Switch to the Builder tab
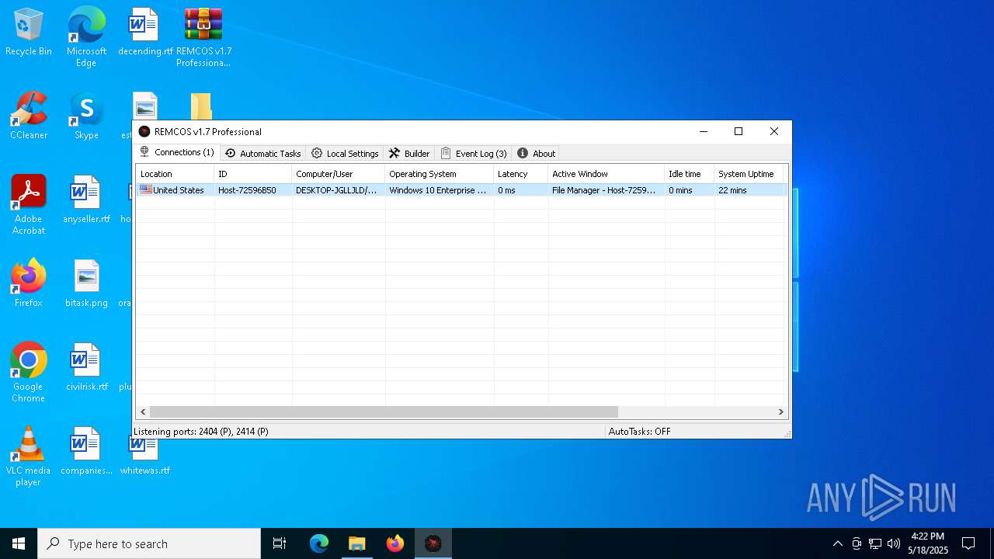 click(409, 154)
